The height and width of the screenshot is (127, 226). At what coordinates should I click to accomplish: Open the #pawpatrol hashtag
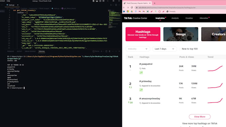146,64
